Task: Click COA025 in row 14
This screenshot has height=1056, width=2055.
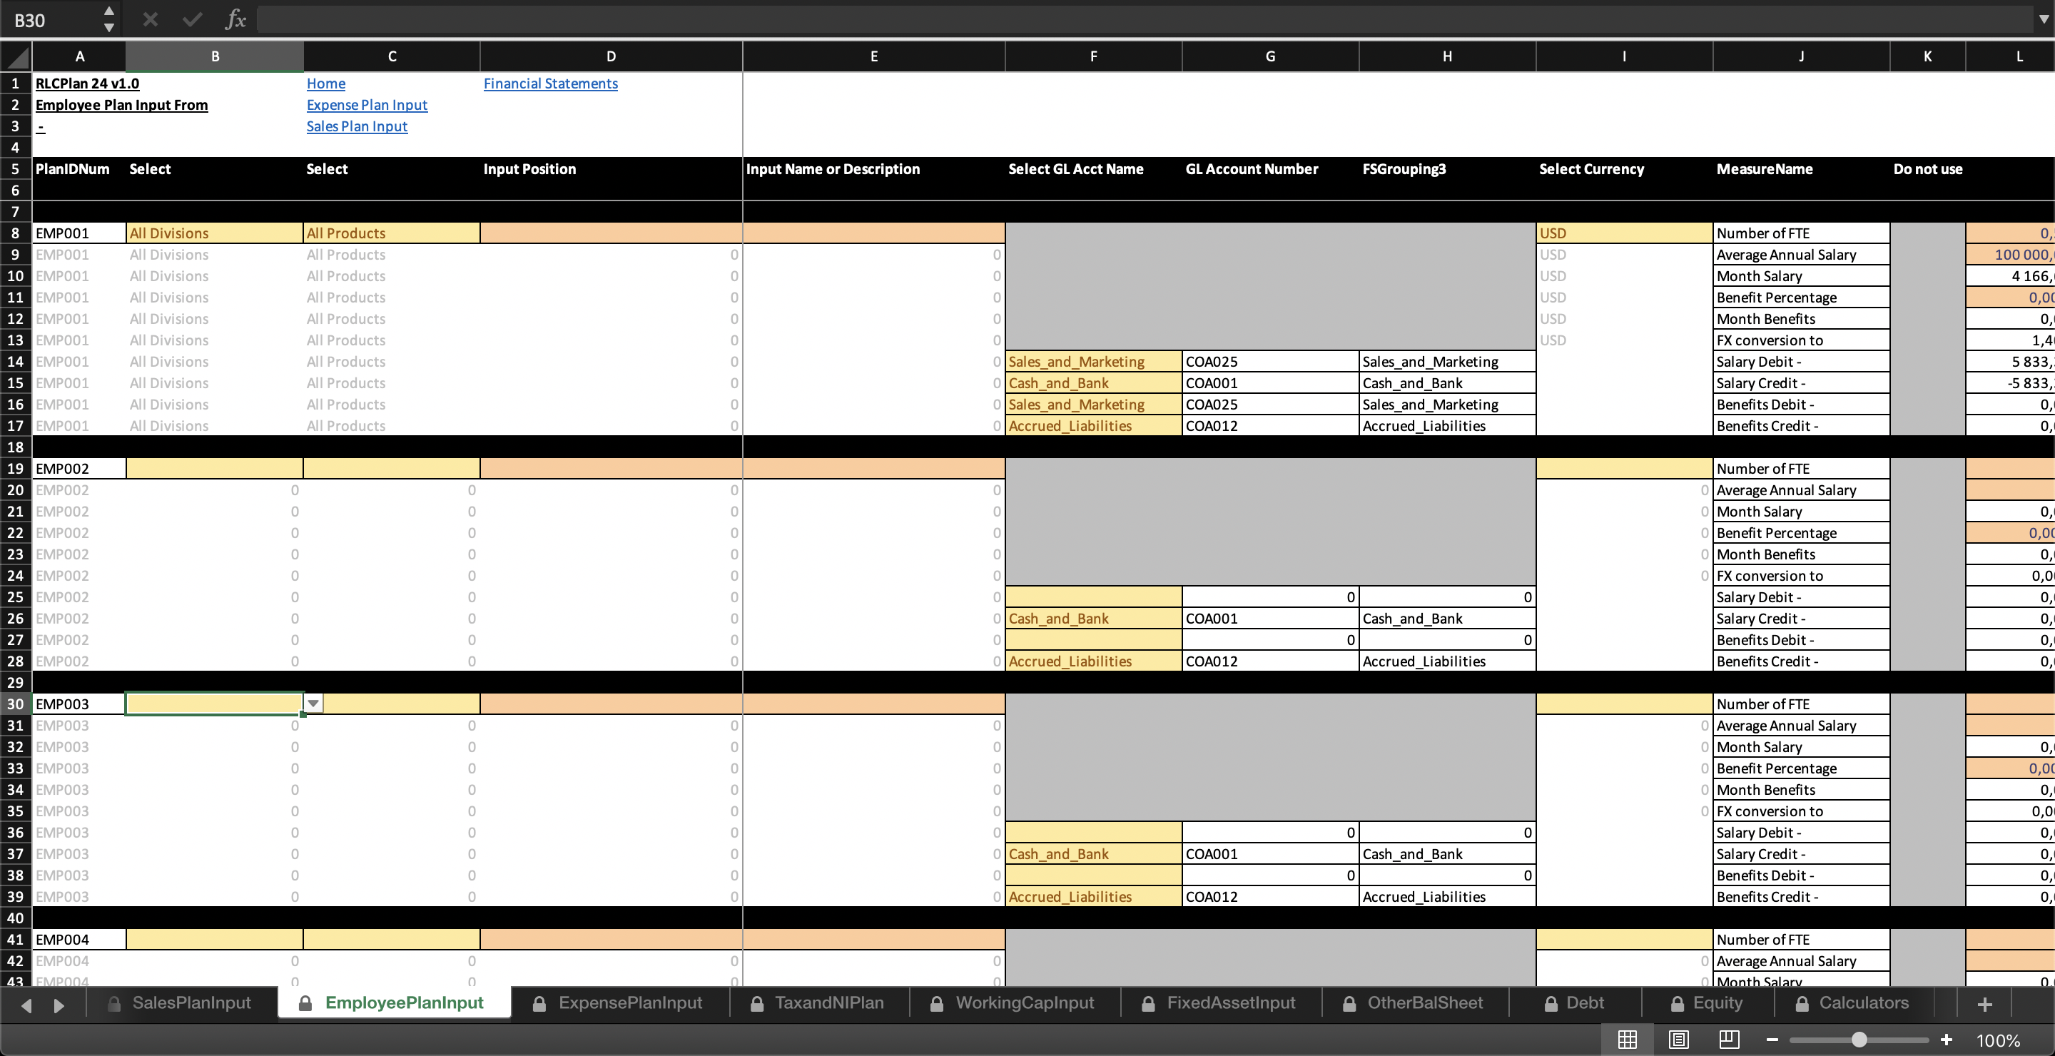Action: tap(1270, 361)
